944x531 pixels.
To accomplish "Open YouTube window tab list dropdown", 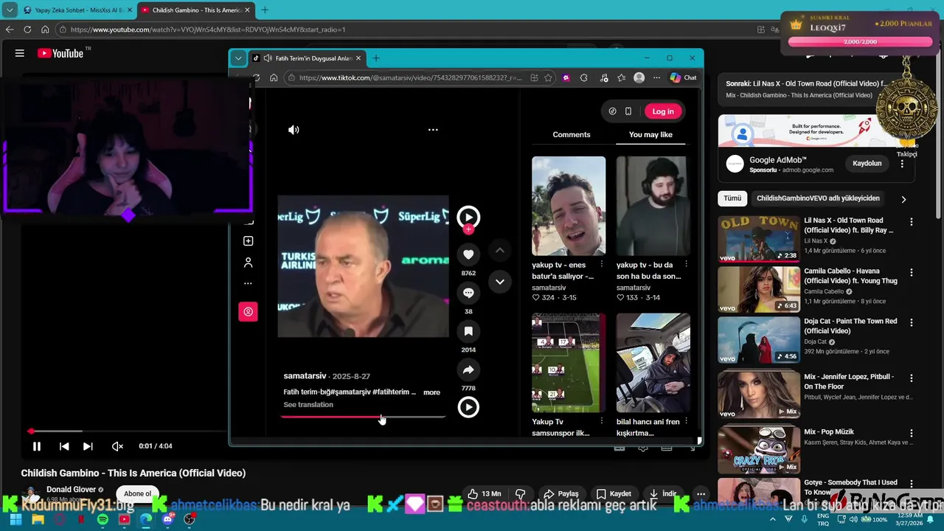I will (x=10, y=10).
